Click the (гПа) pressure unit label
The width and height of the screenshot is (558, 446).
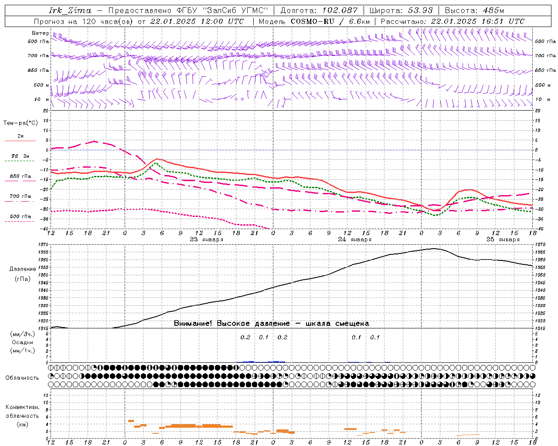(x=23, y=279)
